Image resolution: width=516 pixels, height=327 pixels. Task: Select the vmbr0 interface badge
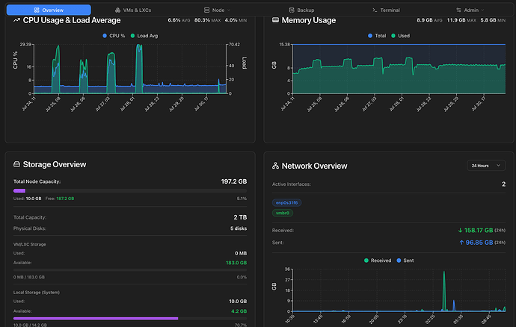tap(283, 213)
